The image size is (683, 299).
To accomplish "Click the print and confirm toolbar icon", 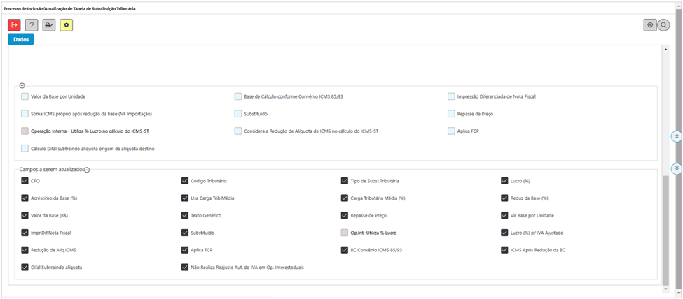I will 49,24.
